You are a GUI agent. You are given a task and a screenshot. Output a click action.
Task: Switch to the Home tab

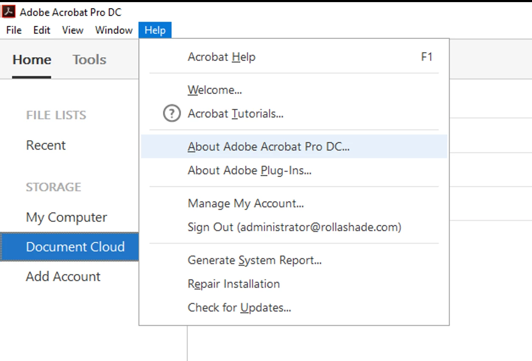click(32, 60)
